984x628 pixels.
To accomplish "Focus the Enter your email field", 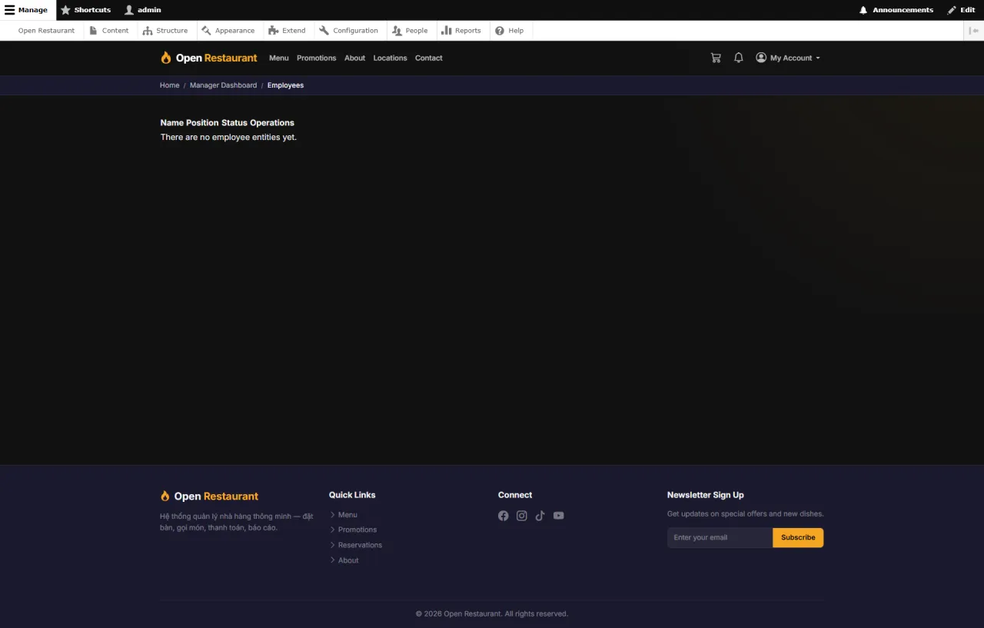I will [x=720, y=537].
